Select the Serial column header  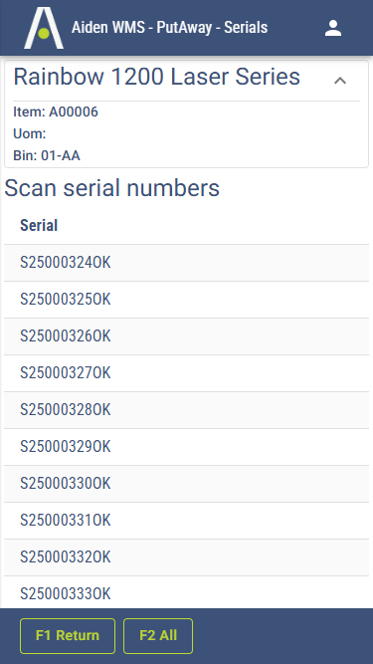click(39, 225)
